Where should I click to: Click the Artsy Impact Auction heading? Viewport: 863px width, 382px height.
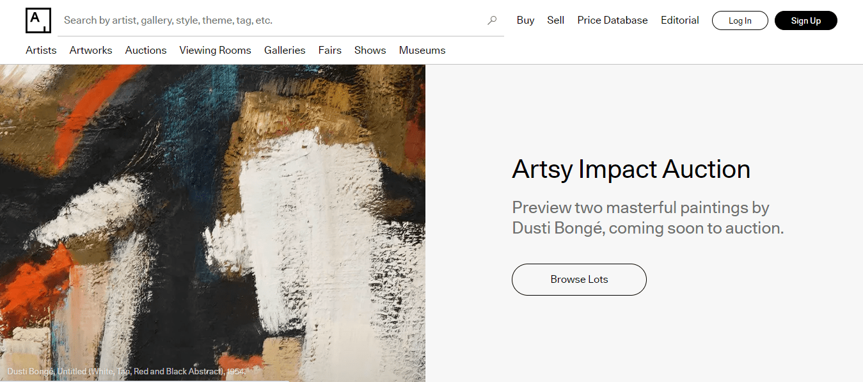(x=631, y=170)
